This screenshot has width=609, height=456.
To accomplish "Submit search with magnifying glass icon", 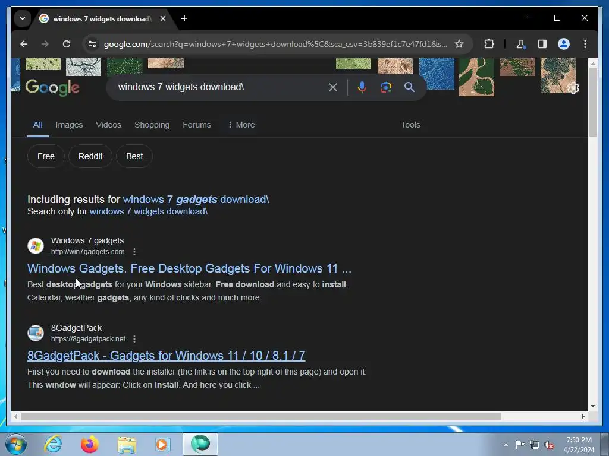I will point(409,87).
